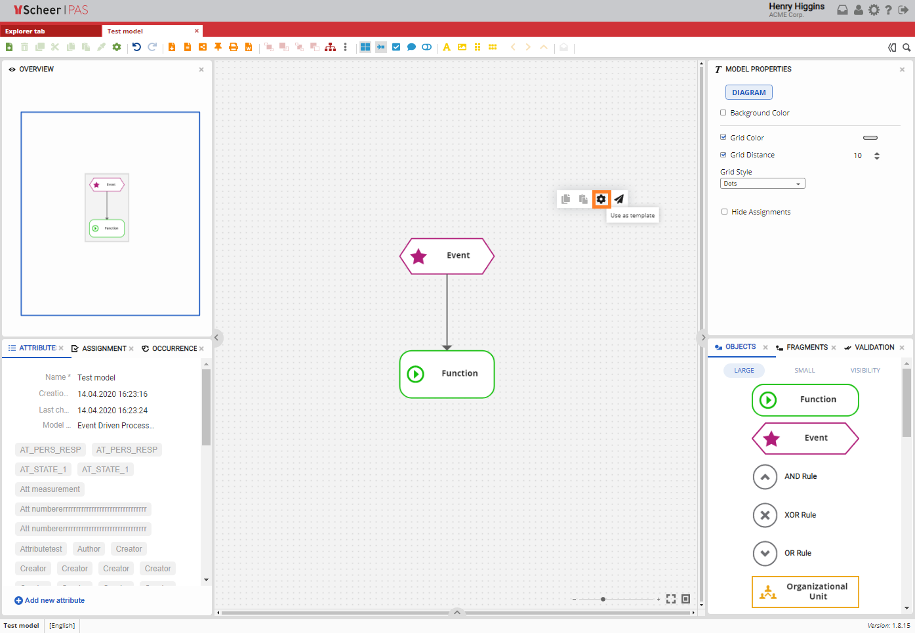The height and width of the screenshot is (633, 915).
Task: Click the help question mark icon
Action: (888, 10)
